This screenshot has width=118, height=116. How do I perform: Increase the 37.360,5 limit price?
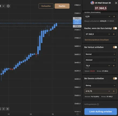point(114,34)
